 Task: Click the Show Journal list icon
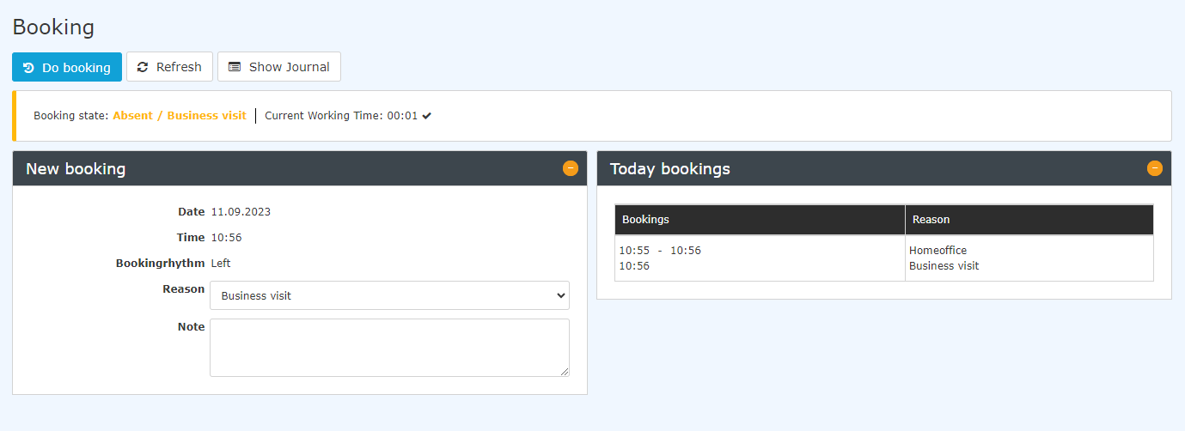pos(235,67)
